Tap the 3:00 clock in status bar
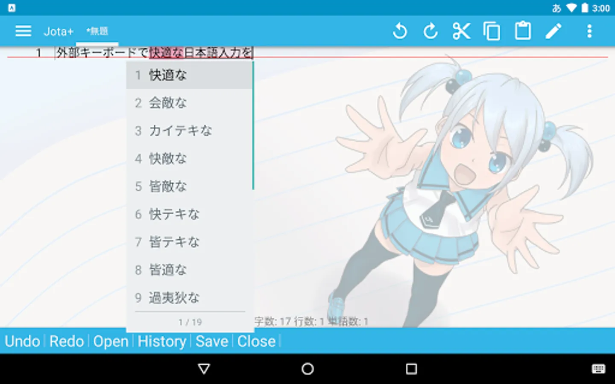615x384 pixels. 601,8
